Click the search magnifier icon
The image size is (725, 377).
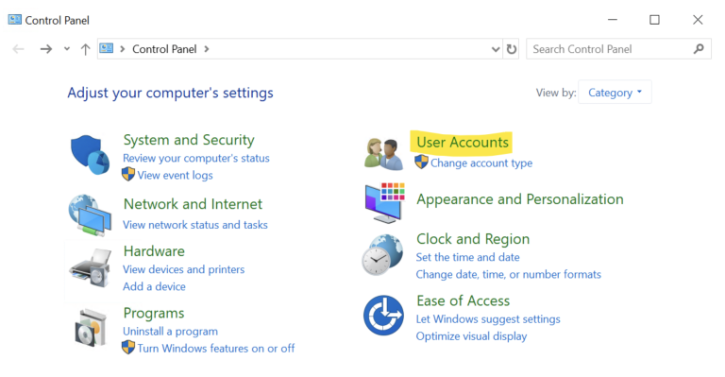(x=699, y=48)
